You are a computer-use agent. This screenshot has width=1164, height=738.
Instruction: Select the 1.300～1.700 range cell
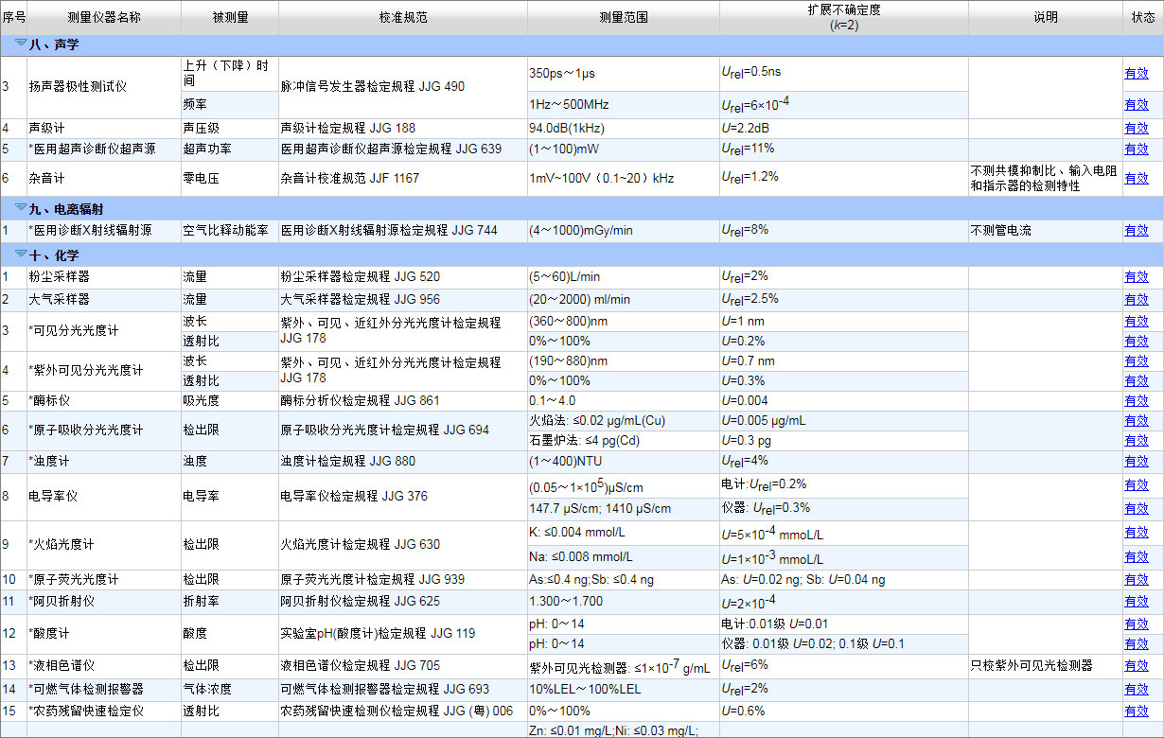point(623,602)
